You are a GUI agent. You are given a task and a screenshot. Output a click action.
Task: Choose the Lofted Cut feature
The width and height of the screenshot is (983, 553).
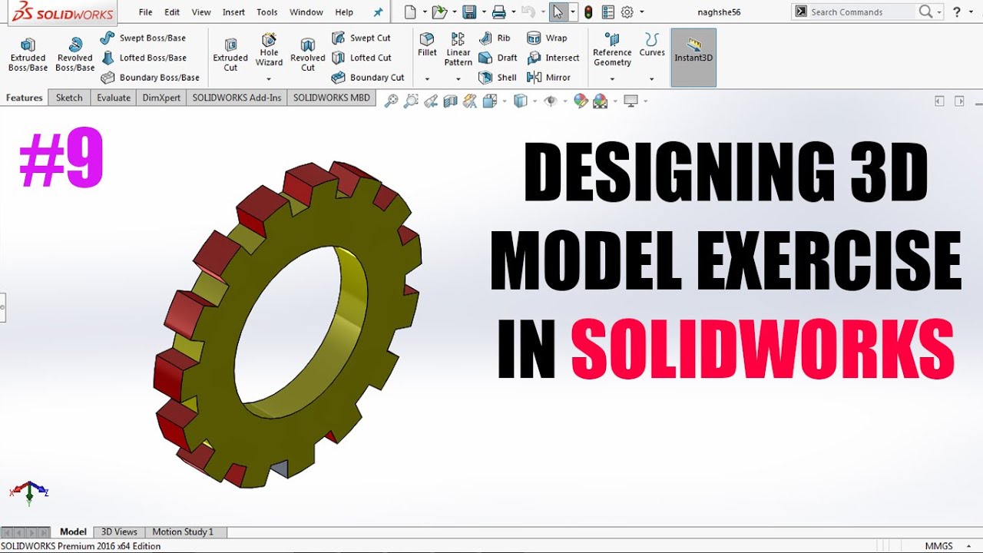(361, 58)
